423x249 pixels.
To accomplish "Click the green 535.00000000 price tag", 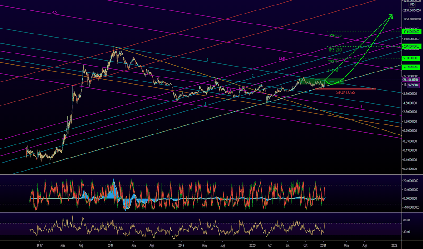I will (x=411, y=32).
